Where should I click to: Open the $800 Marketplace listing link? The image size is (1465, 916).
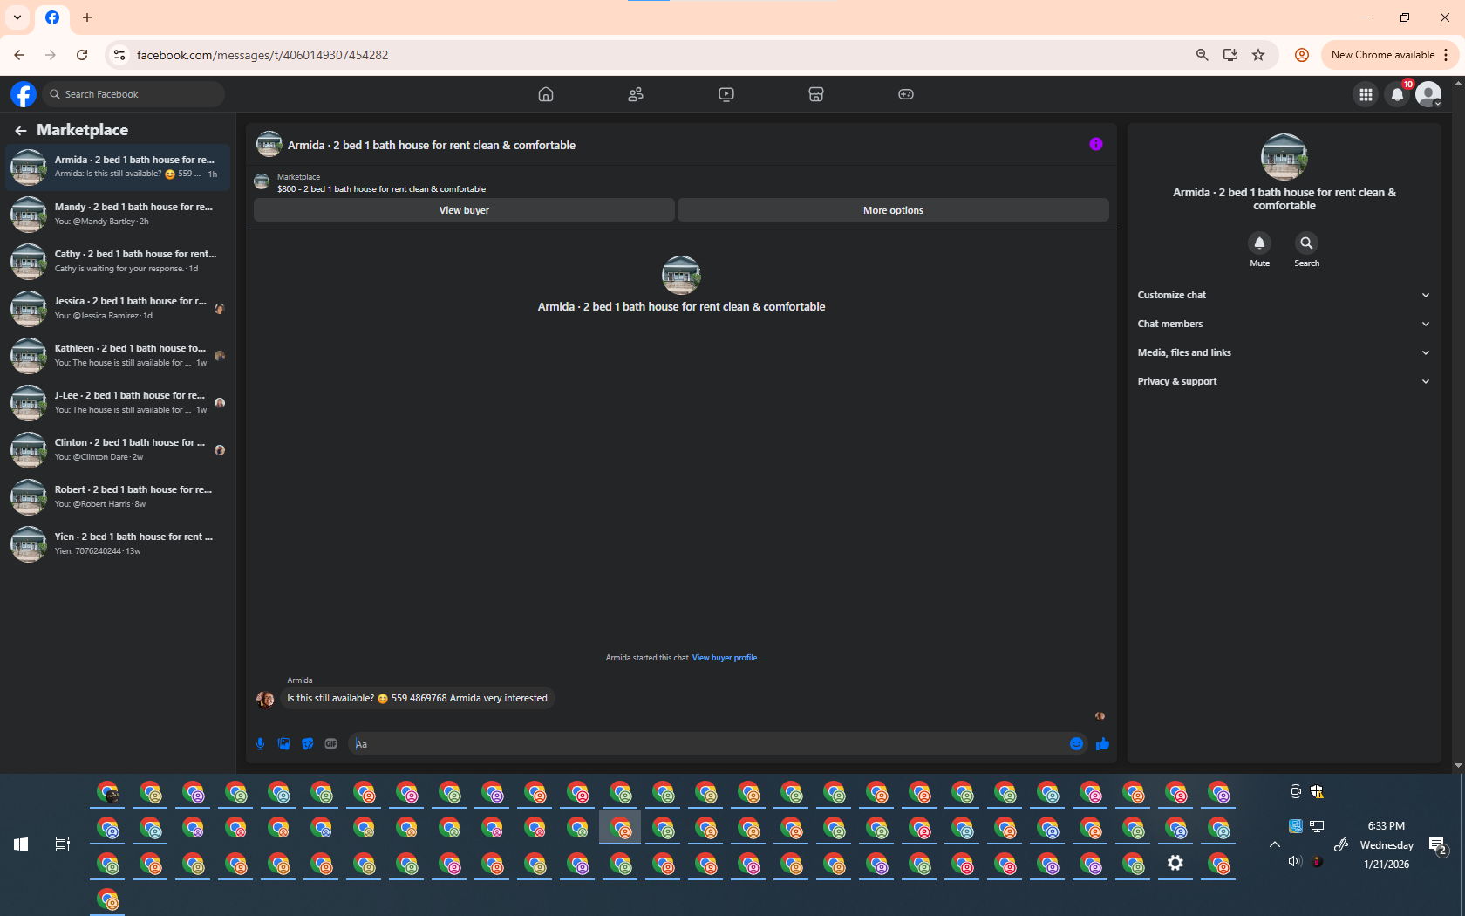click(x=381, y=188)
